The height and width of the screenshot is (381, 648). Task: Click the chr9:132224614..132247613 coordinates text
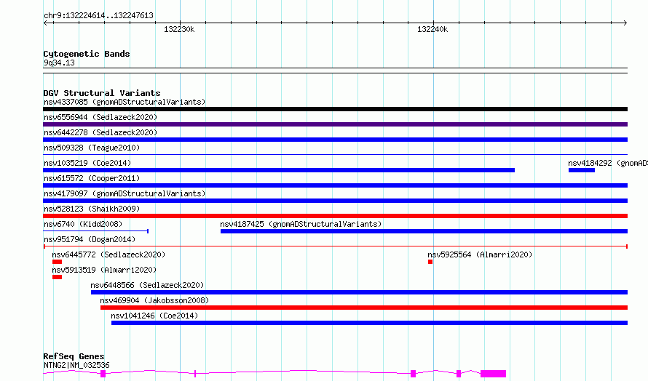tap(98, 16)
